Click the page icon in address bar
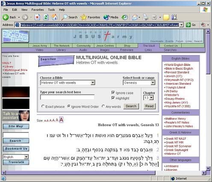Screen dimensions: 212x182 17,25
